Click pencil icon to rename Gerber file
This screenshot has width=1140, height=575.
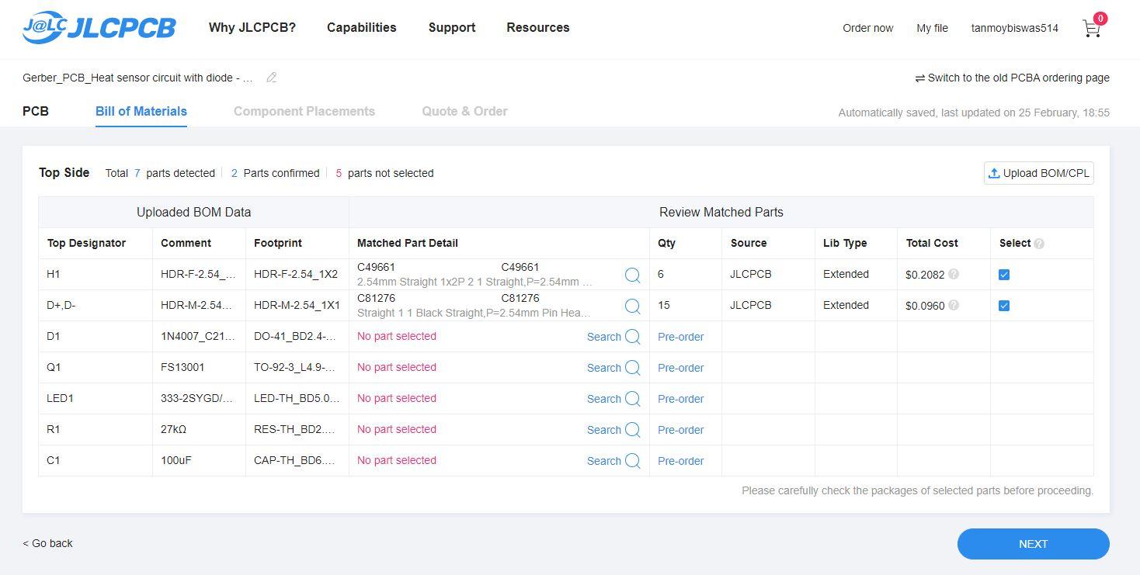click(x=271, y=78)
